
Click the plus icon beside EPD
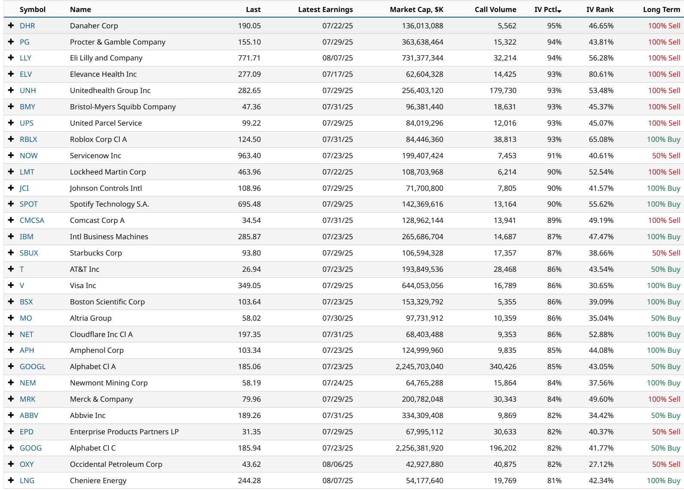[x=11, y=432]
